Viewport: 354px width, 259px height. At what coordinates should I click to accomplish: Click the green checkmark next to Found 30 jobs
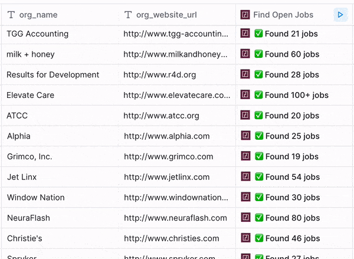259,197
